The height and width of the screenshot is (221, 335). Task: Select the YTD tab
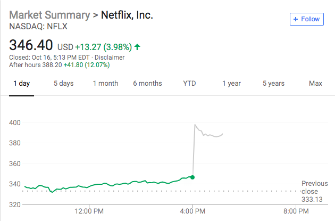(x=190, y=84)
